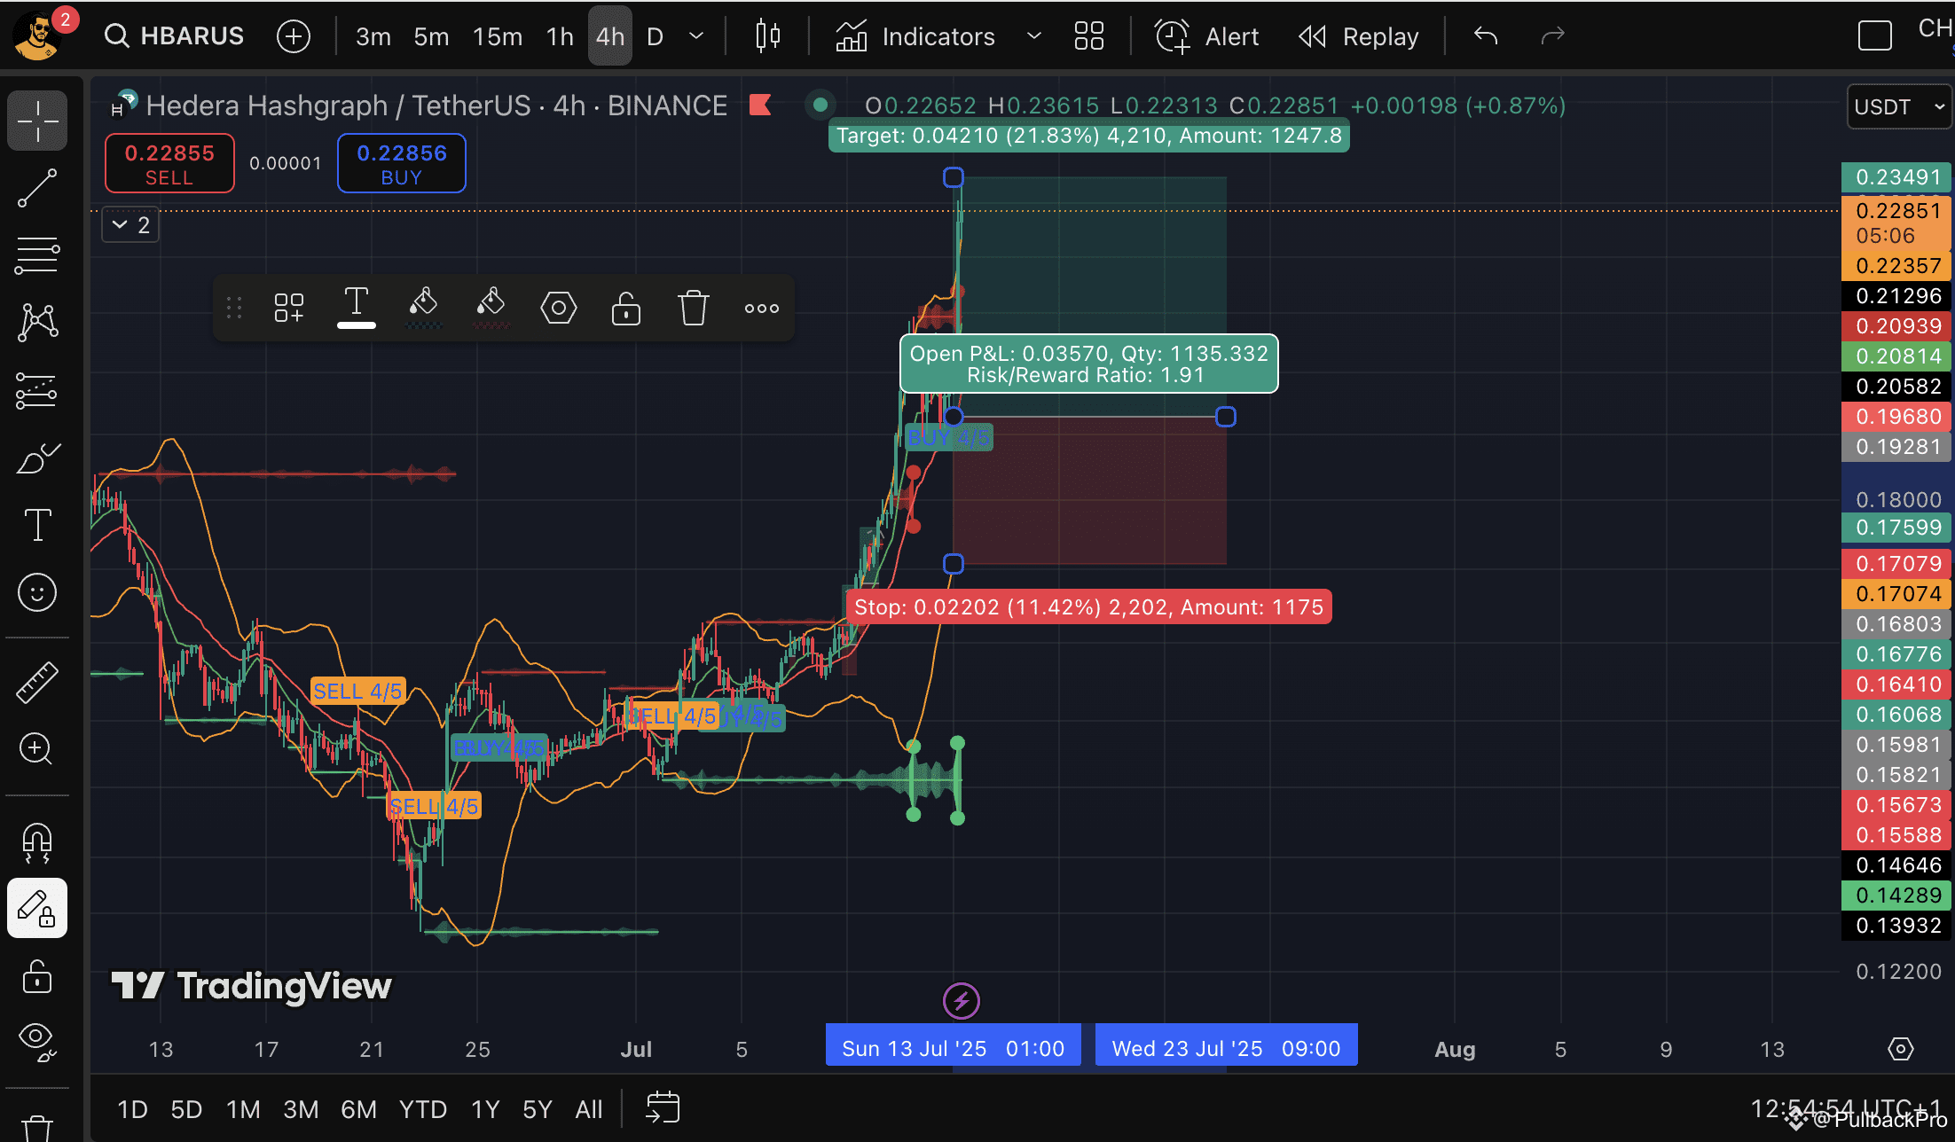Set chart range to 5Y
This screenshot has width=1955, height=1142.
538,1109
